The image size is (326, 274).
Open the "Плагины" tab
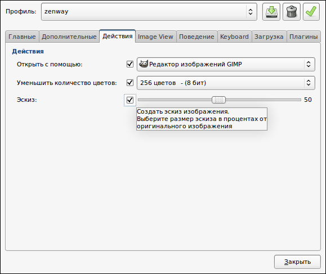click(x=303, y=37)
